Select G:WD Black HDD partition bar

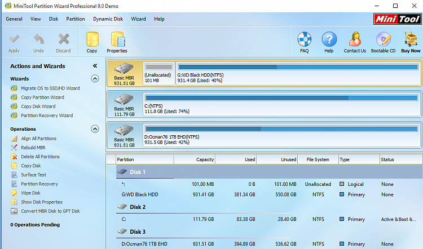click(x=298, y=73)
